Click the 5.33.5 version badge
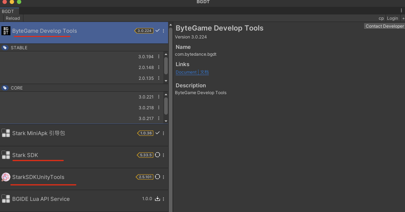 [145, 155]
